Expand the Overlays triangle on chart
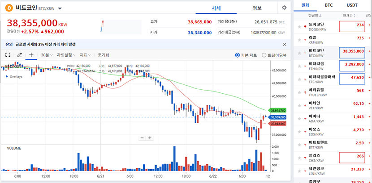This screenshot has height=183, width=372. pyautogui.click(x=7, y=76)
